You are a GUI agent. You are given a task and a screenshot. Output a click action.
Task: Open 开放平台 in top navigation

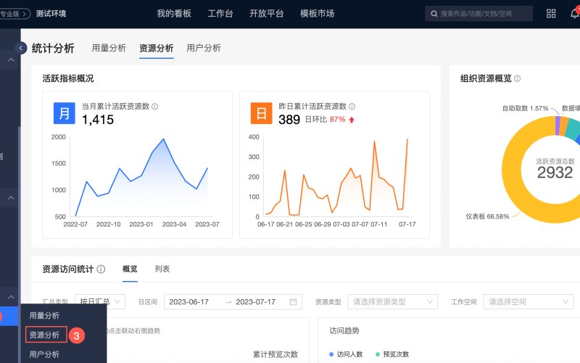(x=266, y=14)
